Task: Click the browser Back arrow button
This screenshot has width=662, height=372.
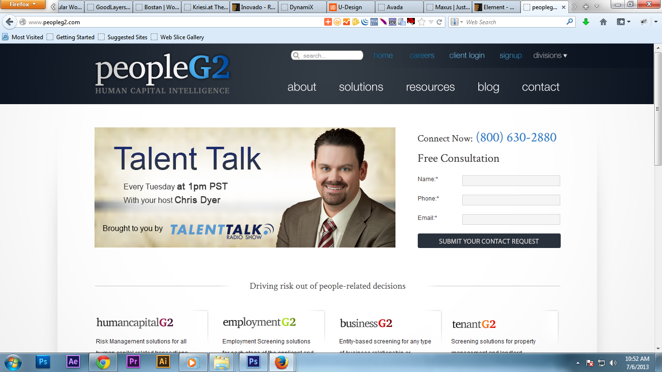Action: [x=9, y=22]
